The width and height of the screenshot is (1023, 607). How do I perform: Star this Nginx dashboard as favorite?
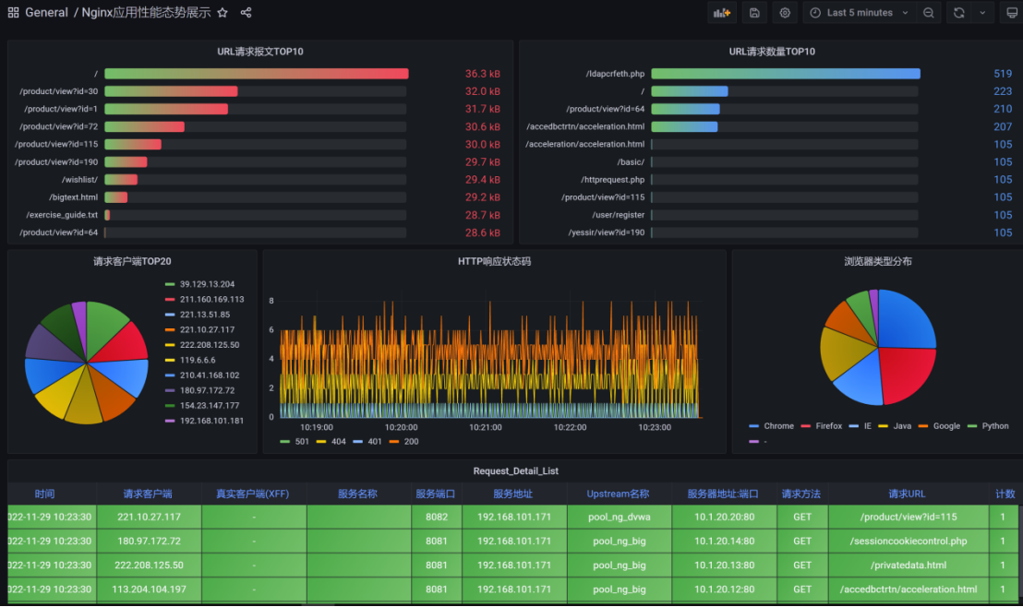[x=223, y=12]
